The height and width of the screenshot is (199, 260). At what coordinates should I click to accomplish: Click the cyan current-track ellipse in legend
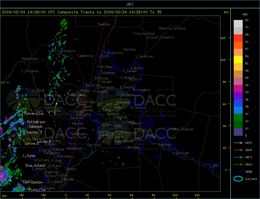click(238, 179)
